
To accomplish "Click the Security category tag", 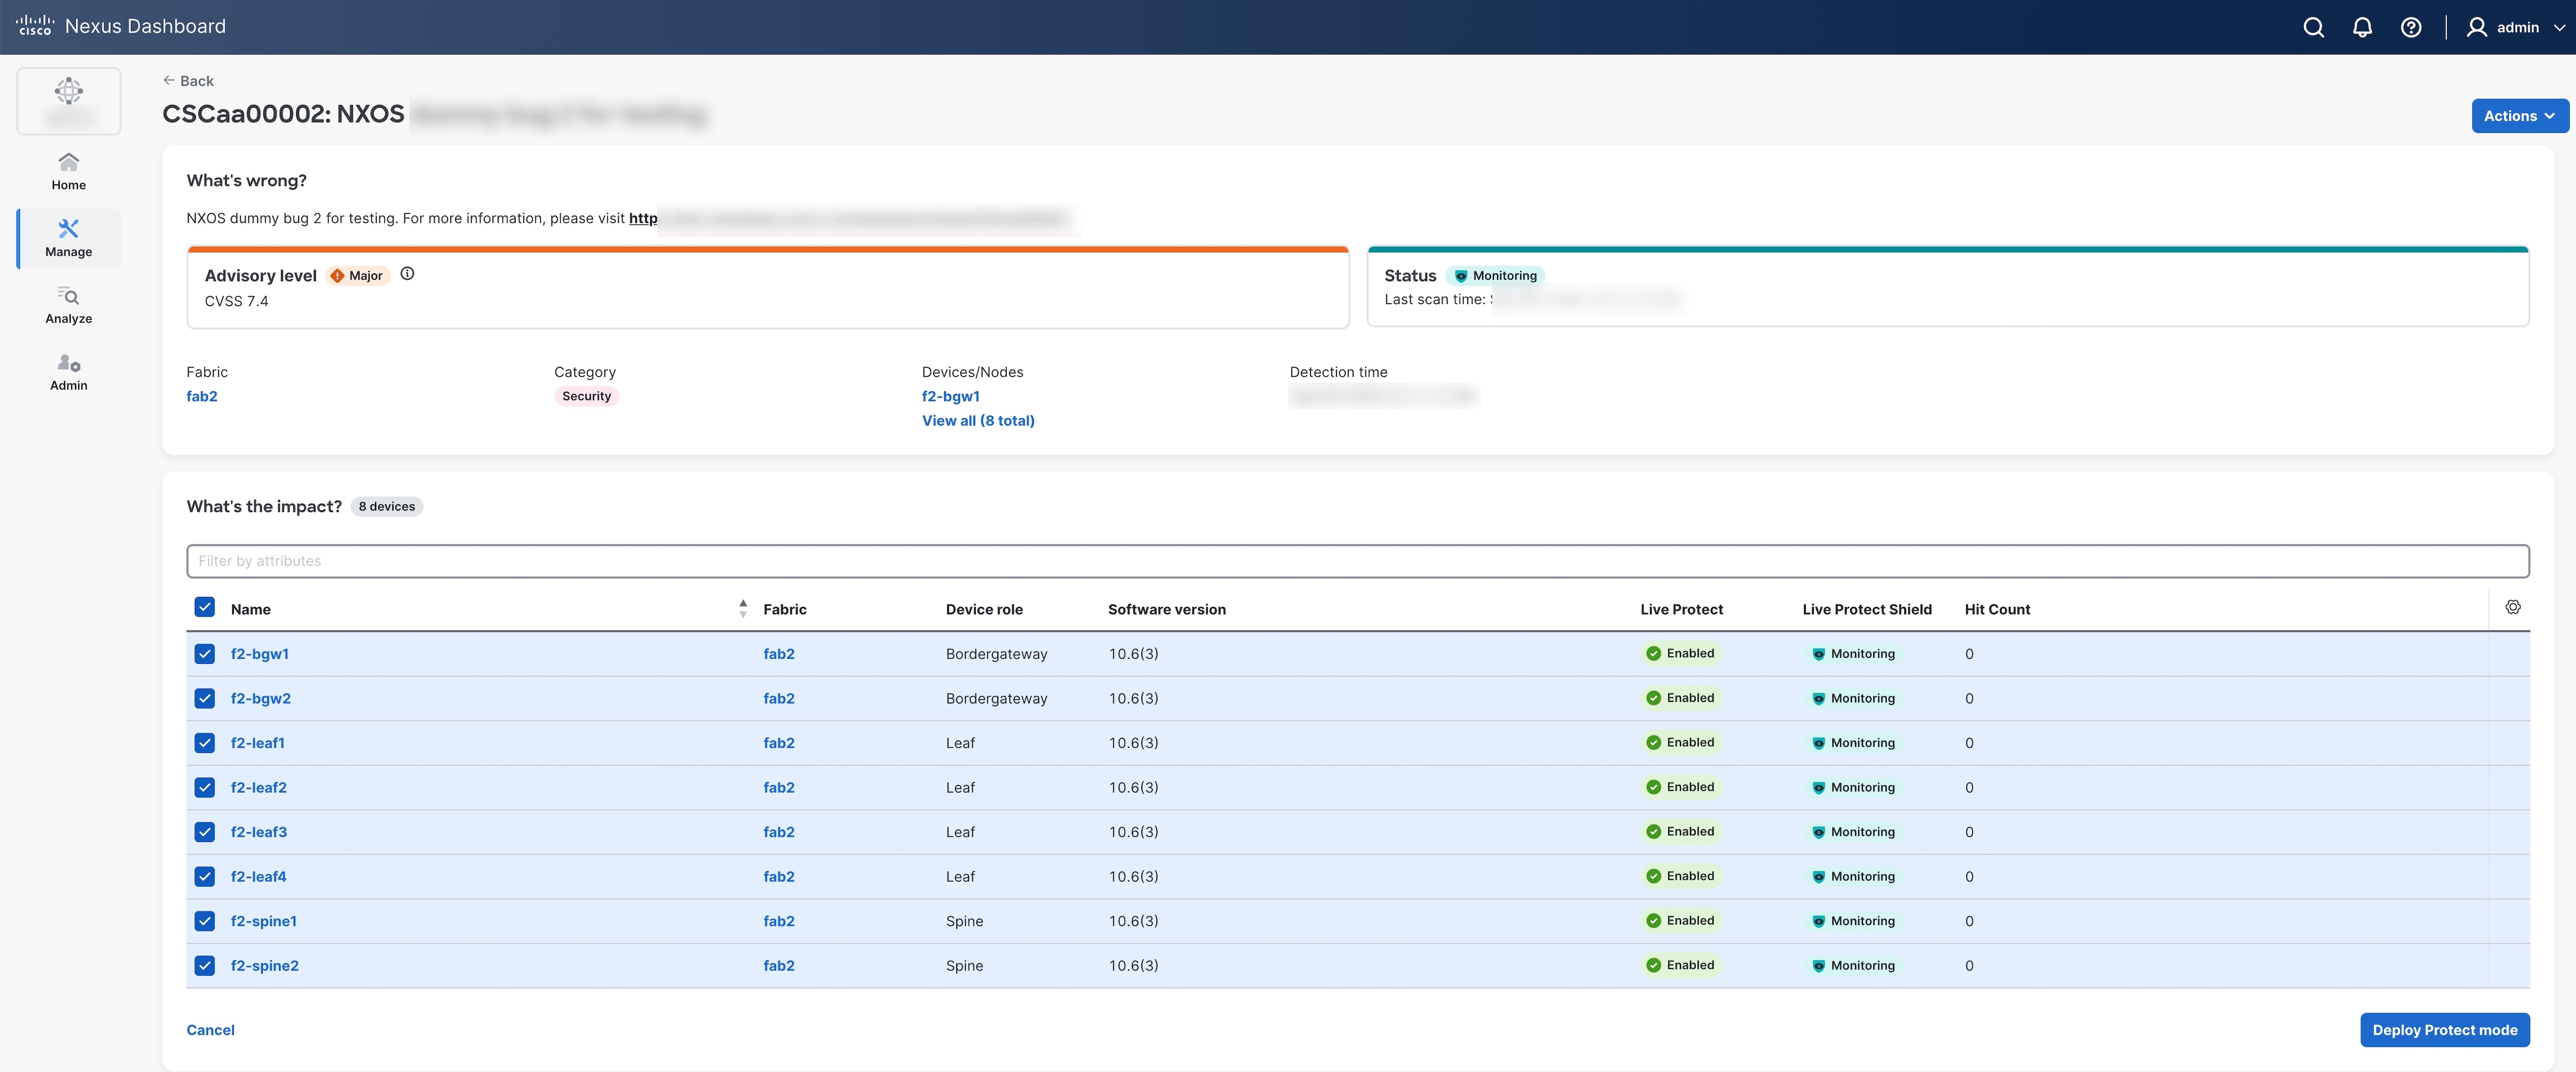I will pyautogui.click(x=586, y=397).
